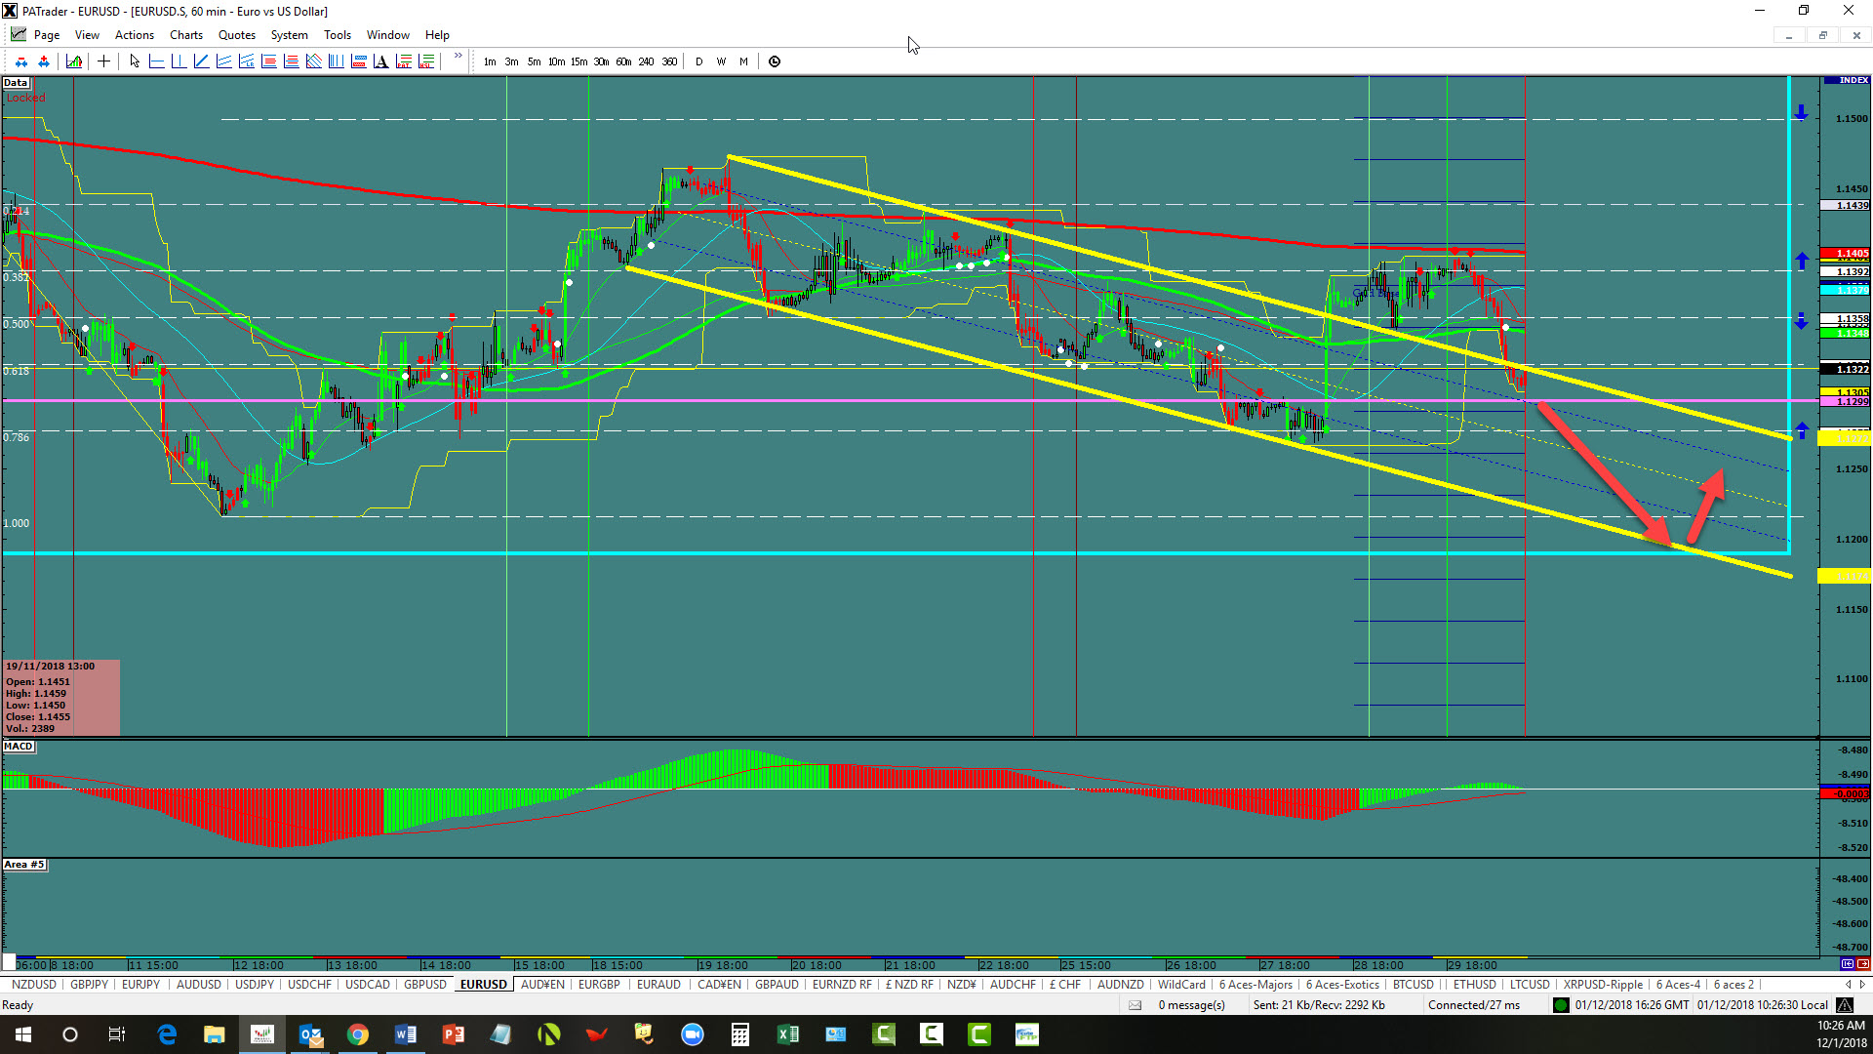This screenshot has height=1054, width=1873.
Task: Select the Fibonacci retracement tool
Action: (x=268, y=61)
